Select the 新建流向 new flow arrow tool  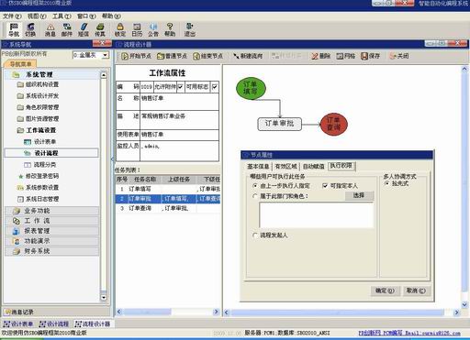248,56
